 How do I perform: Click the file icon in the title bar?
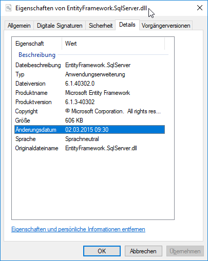(8, 8)
